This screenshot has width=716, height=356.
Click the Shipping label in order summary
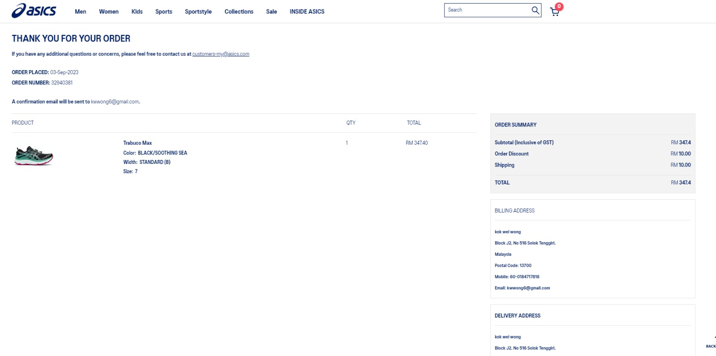[x=504, y=165]
